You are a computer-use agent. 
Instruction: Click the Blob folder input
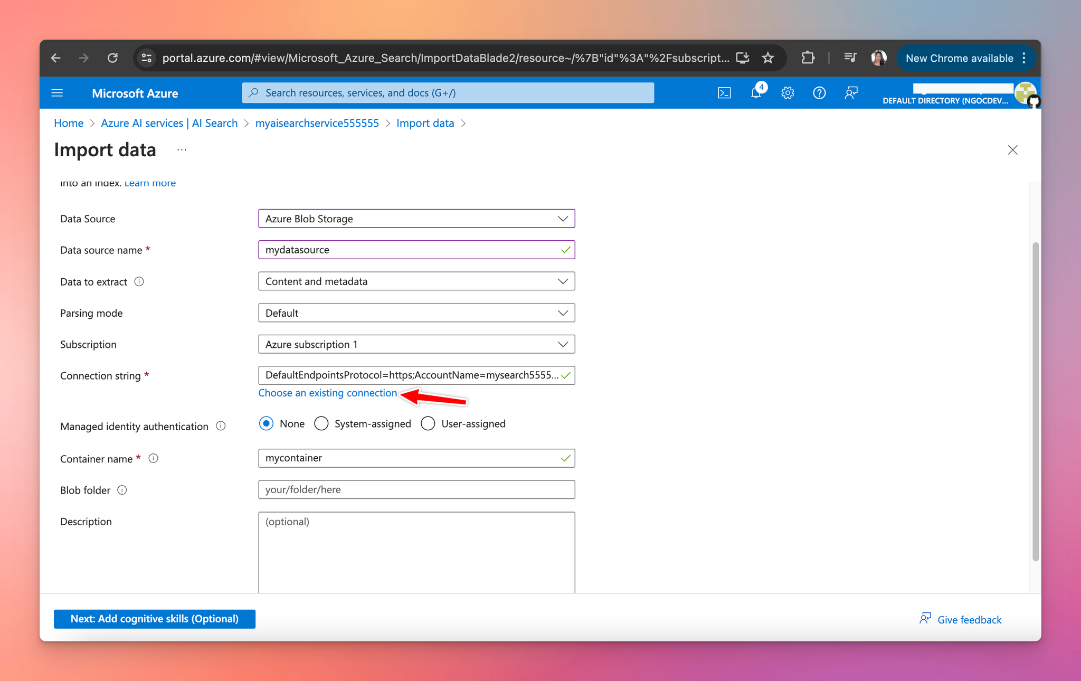coord(416,489)
